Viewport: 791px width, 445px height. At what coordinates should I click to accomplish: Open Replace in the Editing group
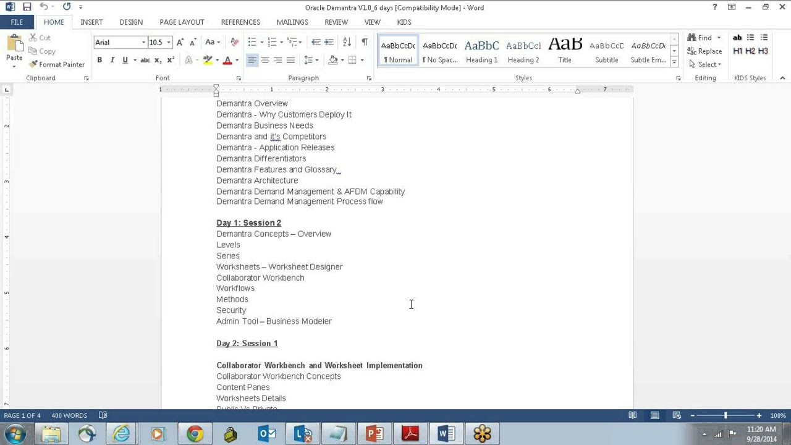click(x=704, y=51)
